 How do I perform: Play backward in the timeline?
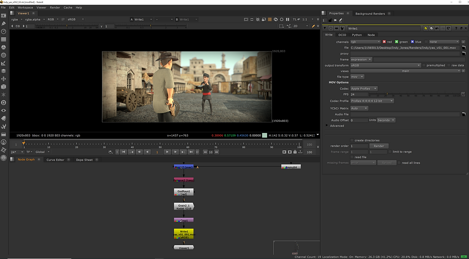(x=146, y=152)
